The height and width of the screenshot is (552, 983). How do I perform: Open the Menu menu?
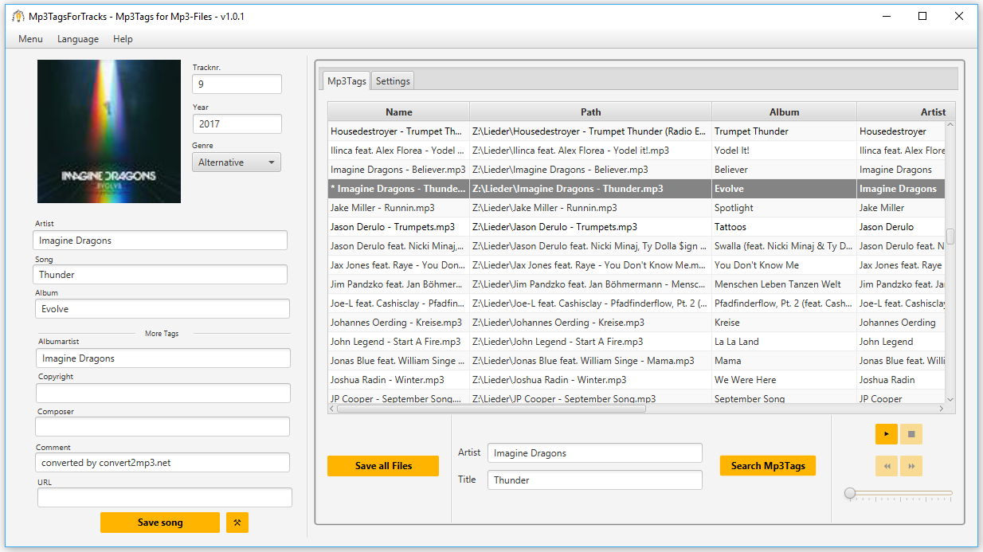(30, 39)
